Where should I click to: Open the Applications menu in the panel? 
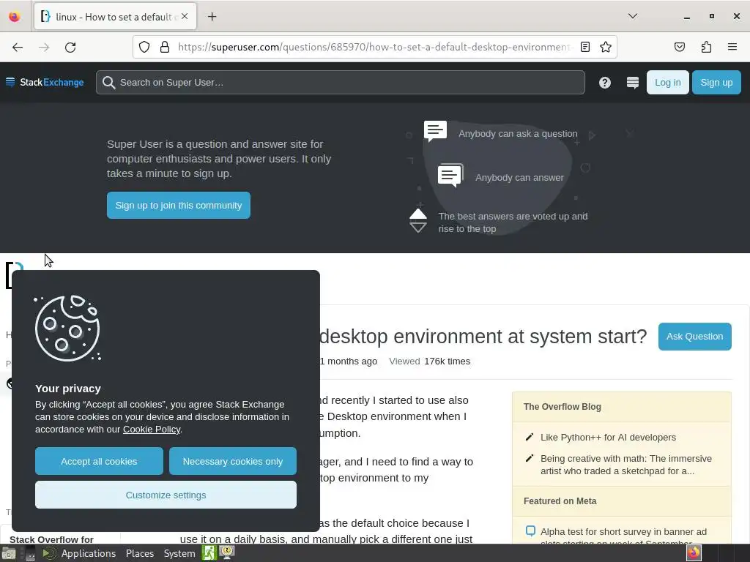pos(89,553)
